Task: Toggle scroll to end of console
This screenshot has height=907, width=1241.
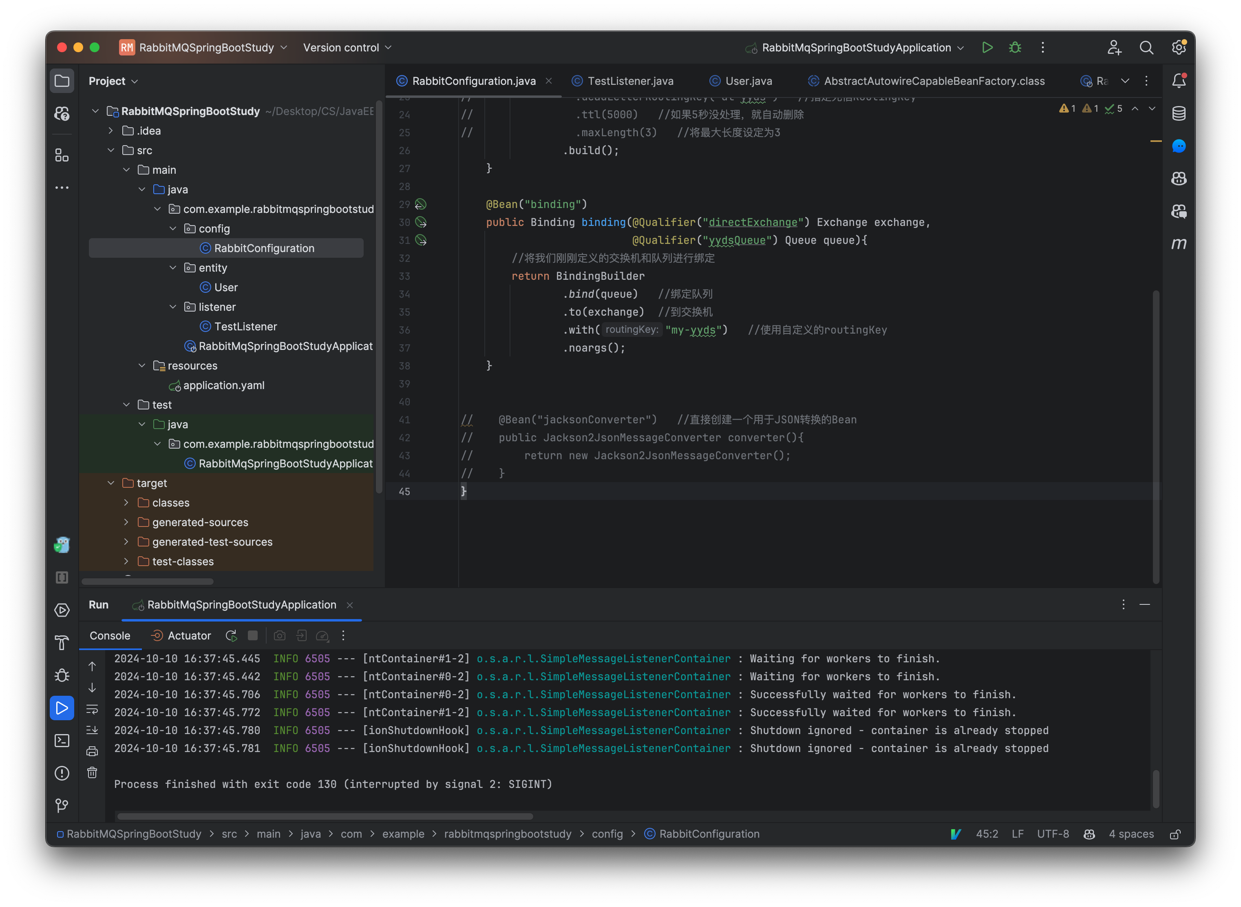Action: pos(92,730)
